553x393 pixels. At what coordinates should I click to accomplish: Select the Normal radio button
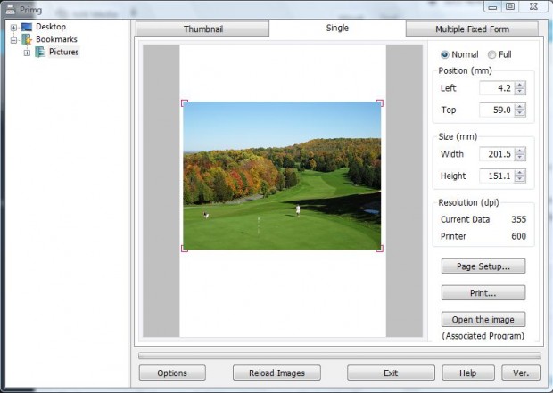click(445, 54)
